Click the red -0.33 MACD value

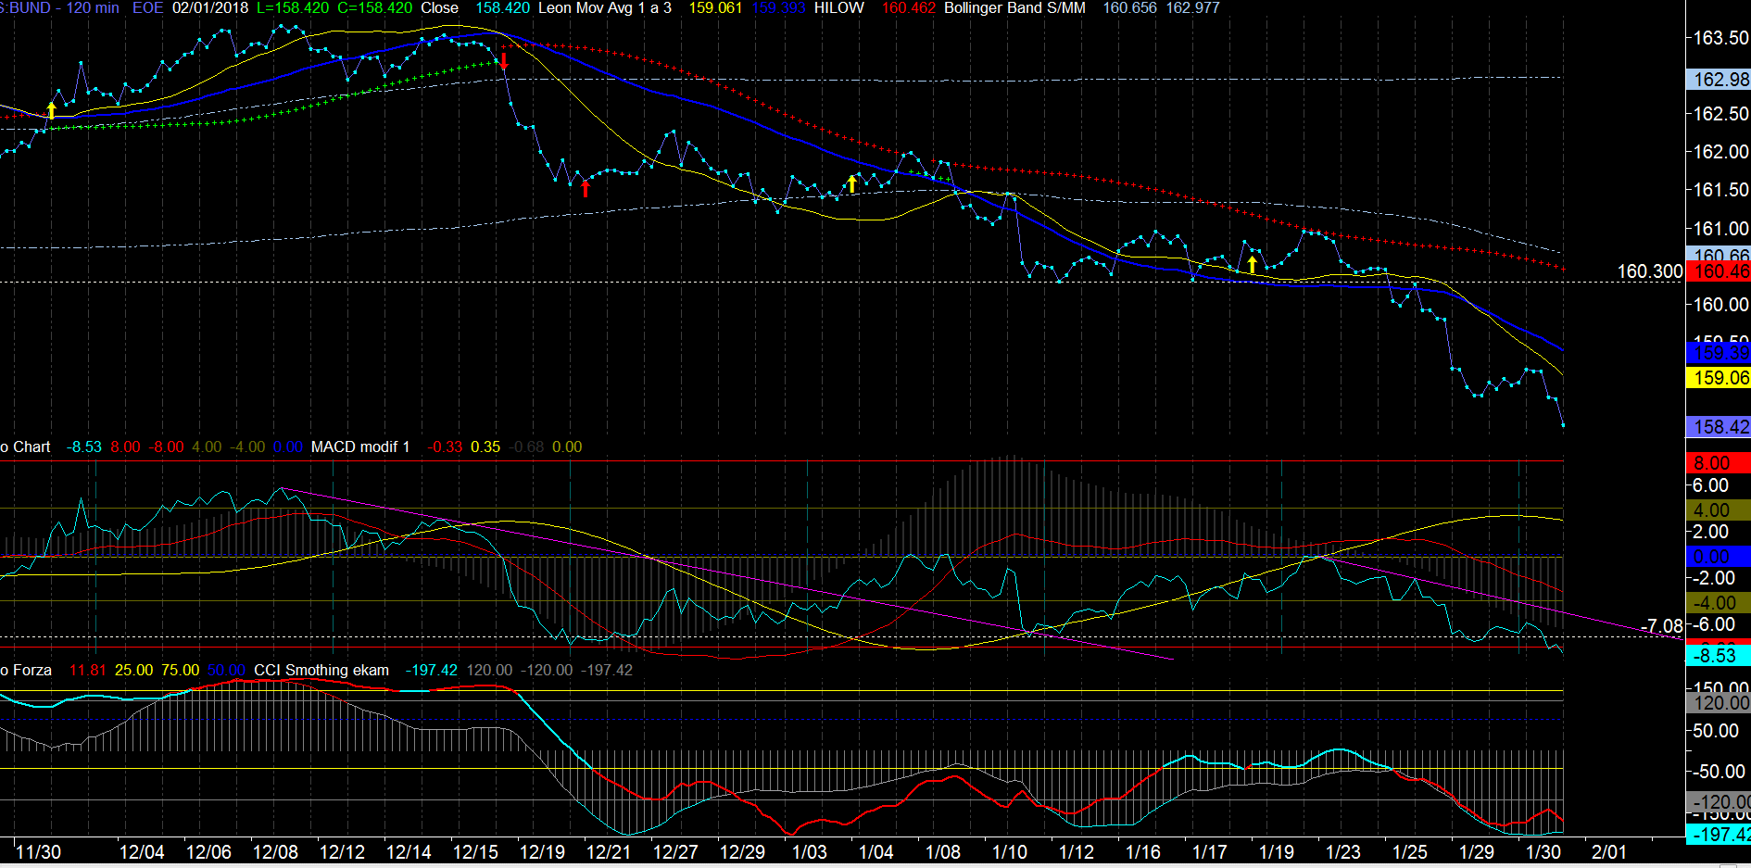[445, 447]
